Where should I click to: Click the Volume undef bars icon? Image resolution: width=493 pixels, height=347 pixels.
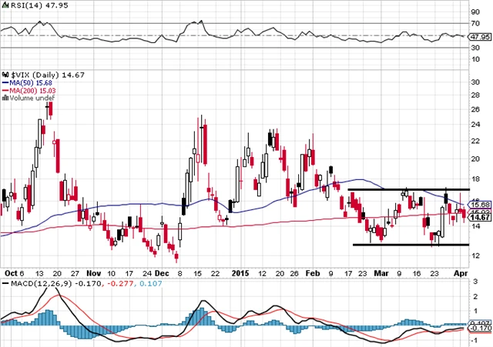pyautogui.click(x=4, y=98)
